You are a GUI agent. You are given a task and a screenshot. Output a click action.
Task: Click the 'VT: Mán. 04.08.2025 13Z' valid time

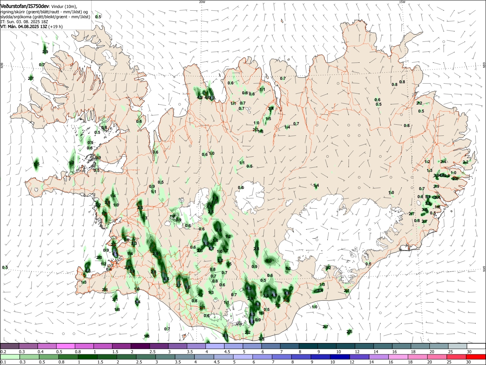pyautogui.click(x=24, y=27)
